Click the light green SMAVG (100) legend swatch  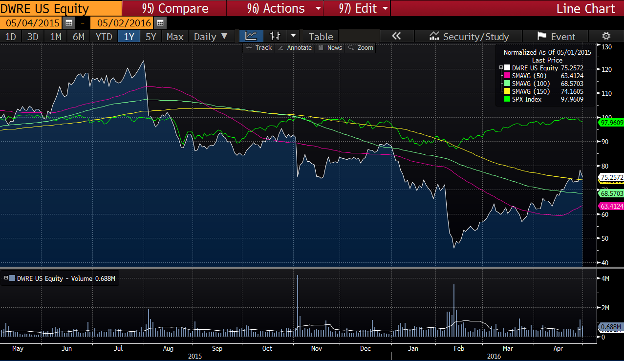coord(507,84)
